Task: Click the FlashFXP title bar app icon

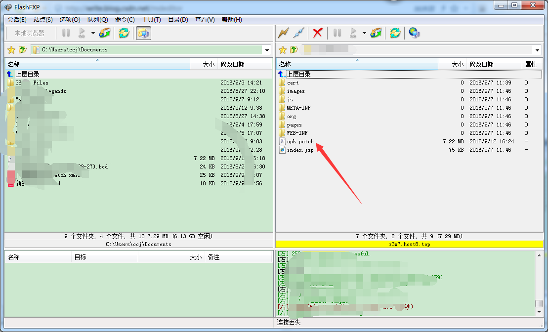Action: click(8, 7)
